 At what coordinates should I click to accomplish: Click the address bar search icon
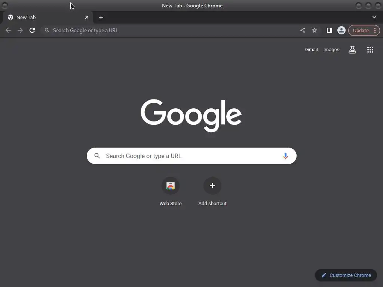47,30
